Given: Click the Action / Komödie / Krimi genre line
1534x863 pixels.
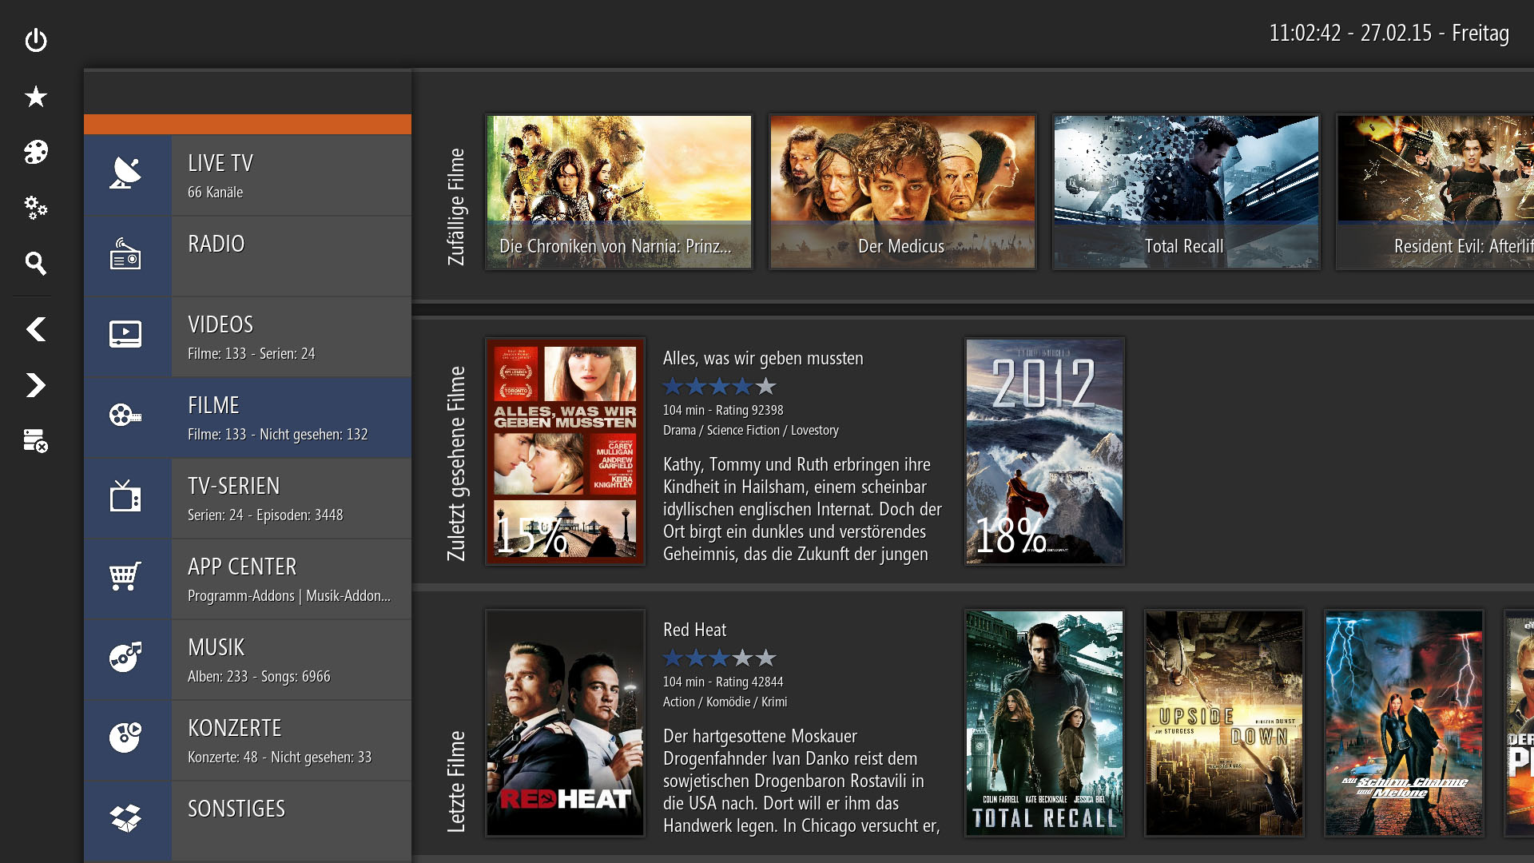Looking at the screenshot, I should click(x=725, y=702).
